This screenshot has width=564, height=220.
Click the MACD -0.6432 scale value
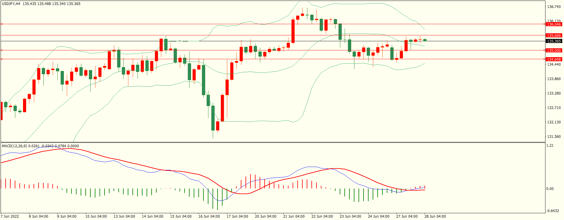coord(553,211)
